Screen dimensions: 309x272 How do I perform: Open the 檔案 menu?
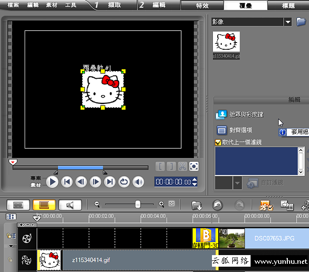coord(13,5)
